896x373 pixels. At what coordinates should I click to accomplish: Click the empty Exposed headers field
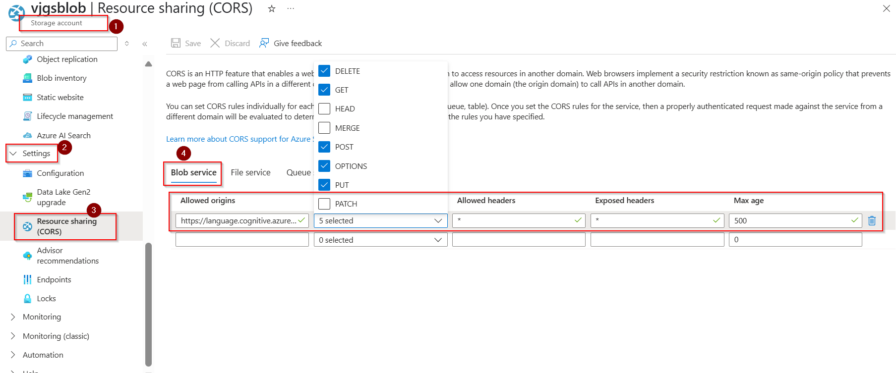pos(657,240)
